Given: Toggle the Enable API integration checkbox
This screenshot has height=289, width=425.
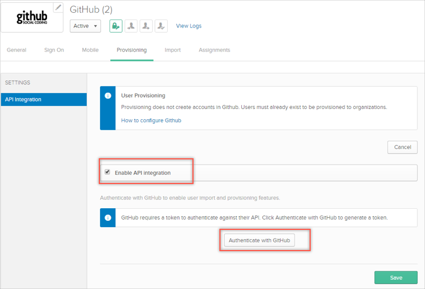Looking at the screenshot, I should click(x=107, y=172).
